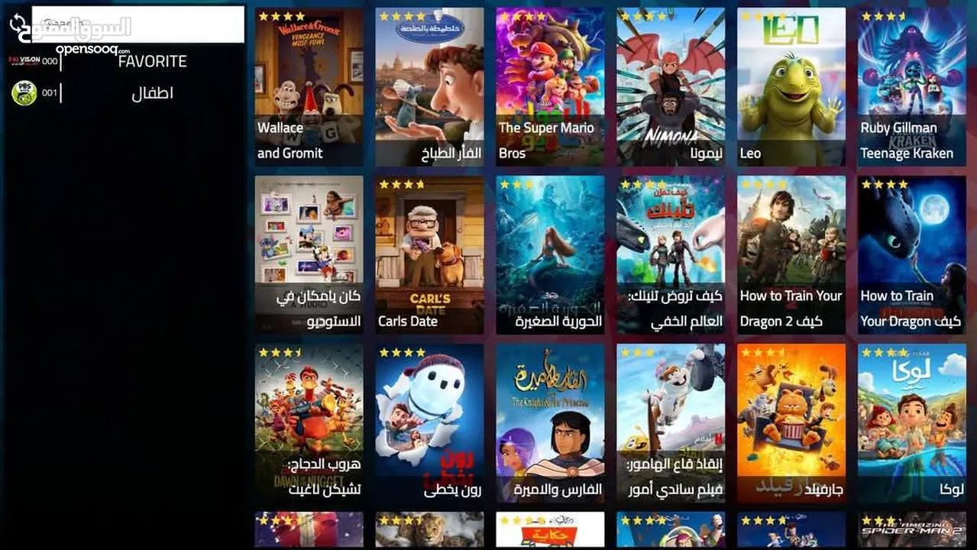Open the Leo movie poster
The height and width of the screenshot is (550, 977).
[x=791, y=86]
